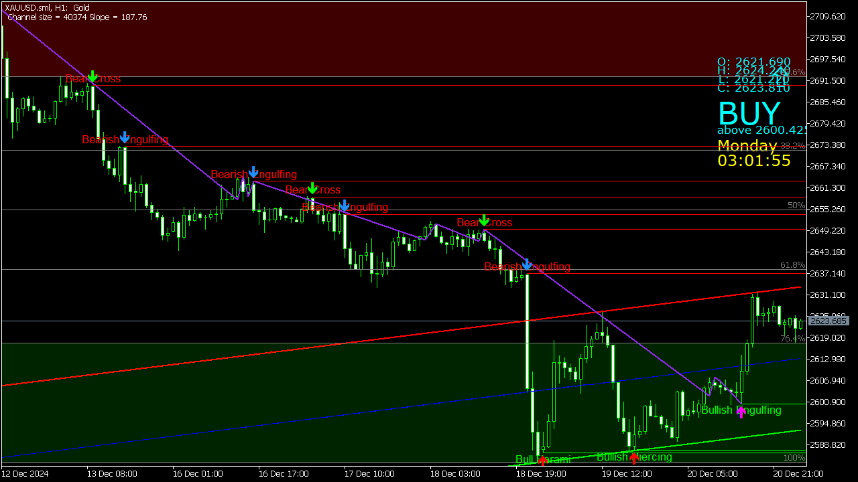Click the XAUUSD.sml H1 Gold chart title
The image size is (858, 482).
pos(48,7)
